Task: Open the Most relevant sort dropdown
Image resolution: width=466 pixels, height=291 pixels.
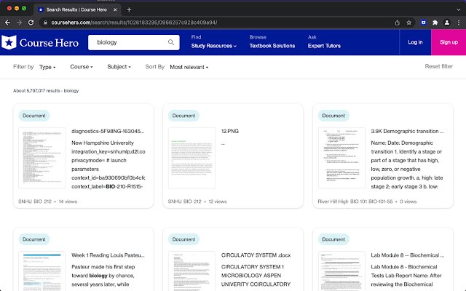Action: (x=189, y=67)
